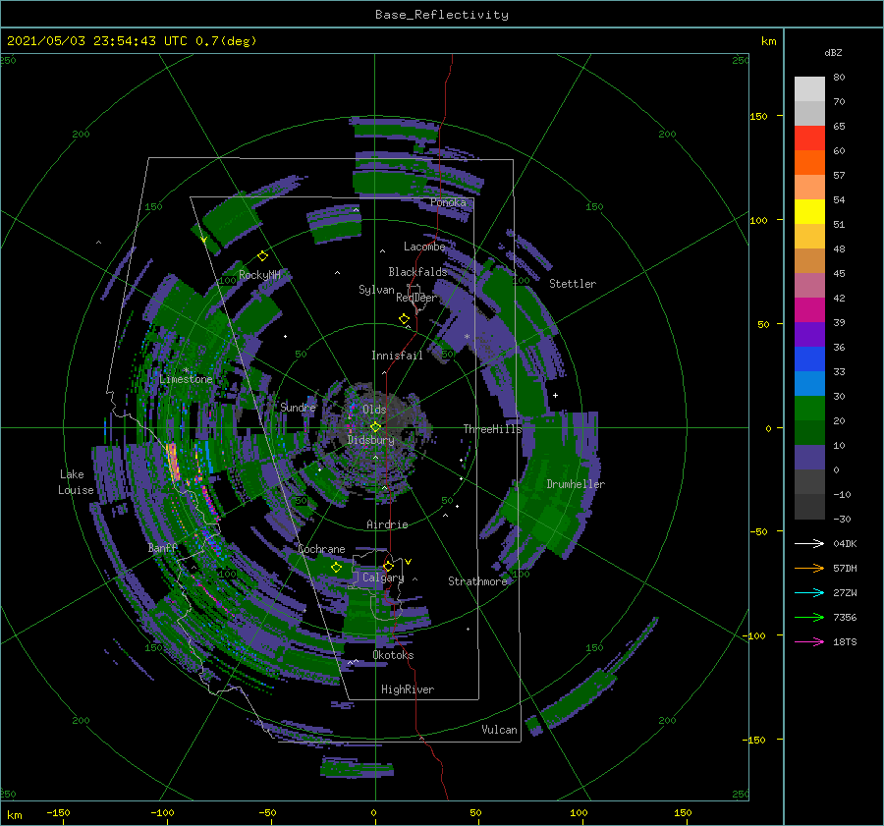Click the ThreeHills label
The height and width of the screenshot is (826, 884).
(492, 429)
